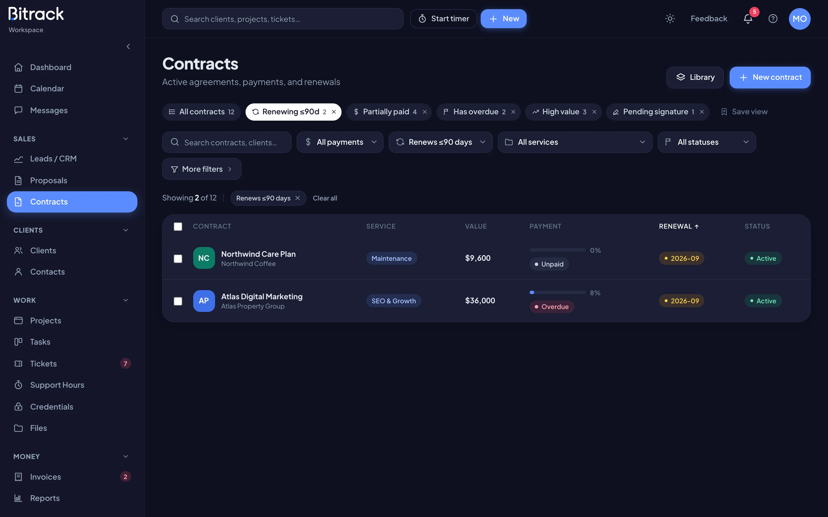Click the Clear all link
This screenshot has height=517, width=828.
point(325,198)
